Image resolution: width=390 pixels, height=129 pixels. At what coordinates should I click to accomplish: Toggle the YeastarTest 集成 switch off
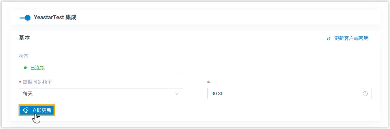[25, 18]
